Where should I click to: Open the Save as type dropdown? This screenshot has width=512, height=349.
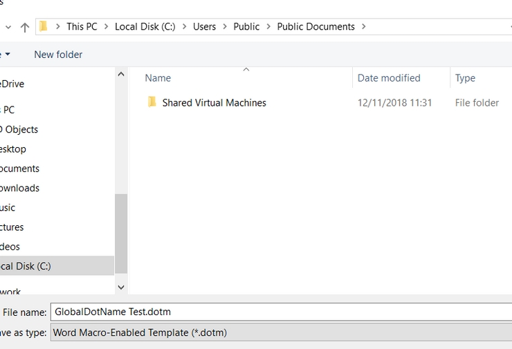(x=280, y=332)
